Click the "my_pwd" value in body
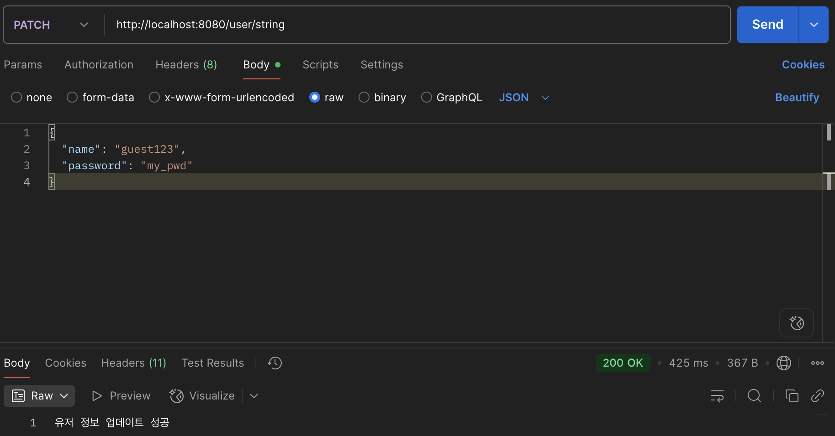835x436 pixels. pos(167,166)
